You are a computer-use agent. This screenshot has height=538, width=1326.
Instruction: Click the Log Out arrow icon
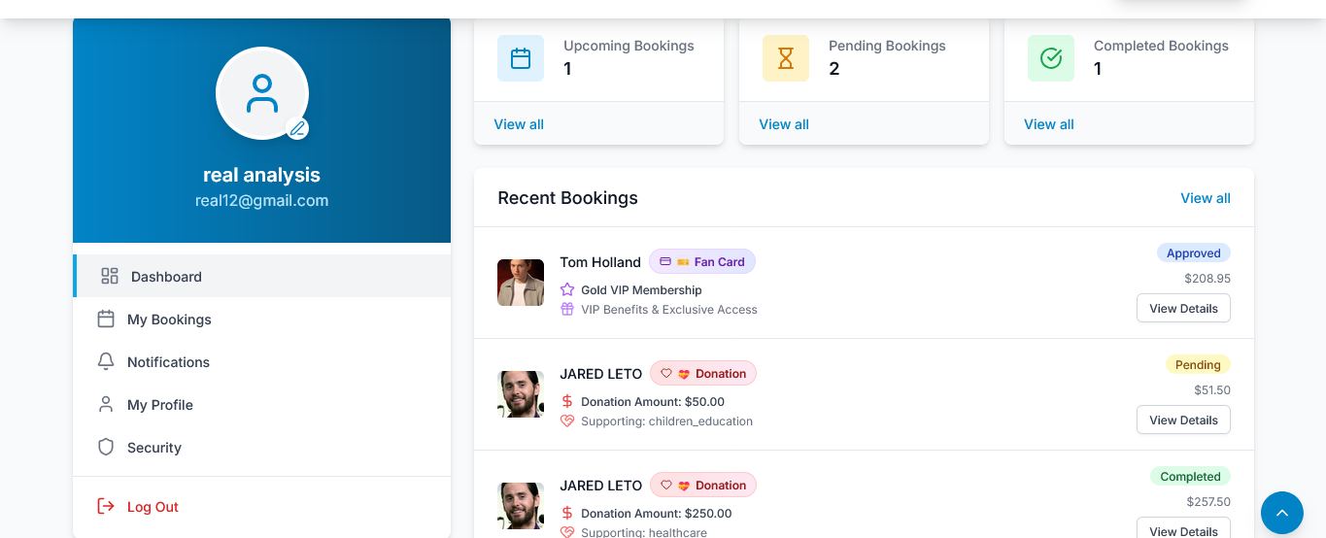tap(106, 506)
